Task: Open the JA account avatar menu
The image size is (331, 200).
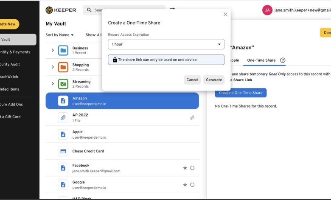Action: click(267, 10)
